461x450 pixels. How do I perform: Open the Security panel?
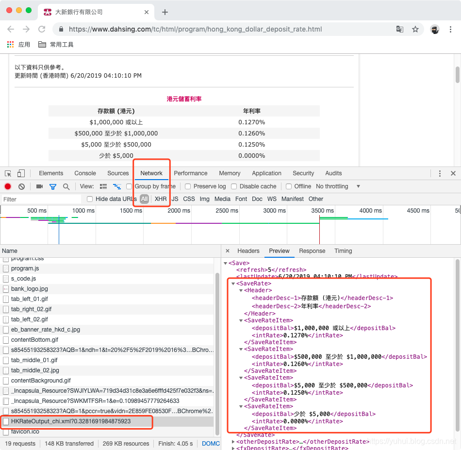pyautogui.click(x=303, y=173)
